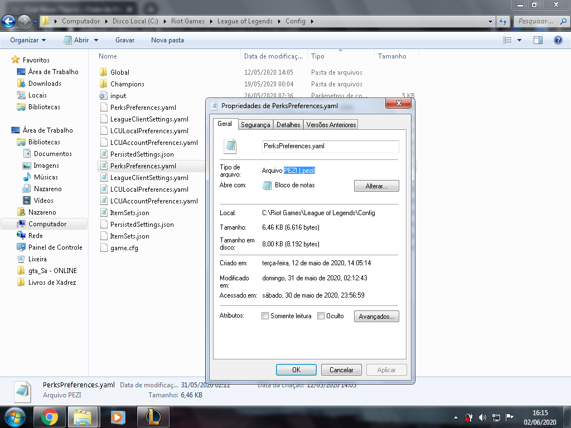This screenshot has height=428, width=571.
Task: Expand the view options dropdown arrow
Action: [x=519, y=40]
